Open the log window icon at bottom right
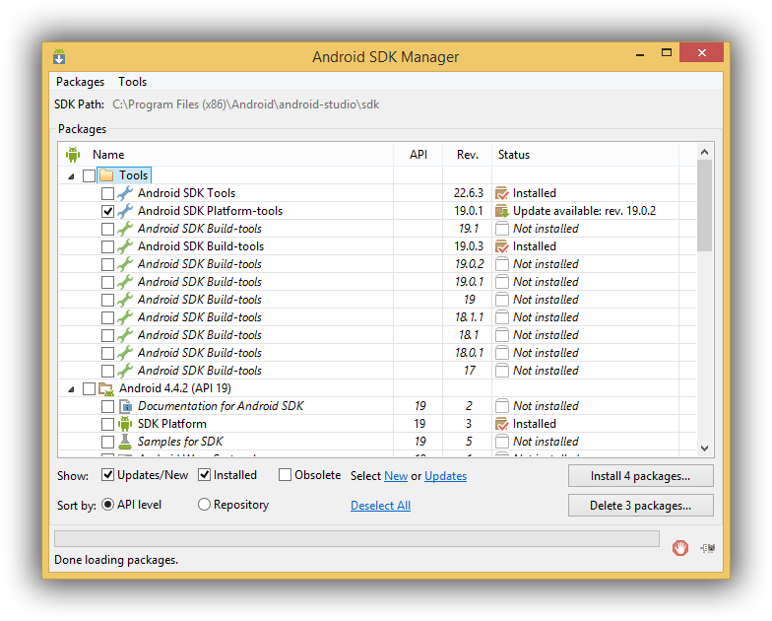 [x=707, y=548]
